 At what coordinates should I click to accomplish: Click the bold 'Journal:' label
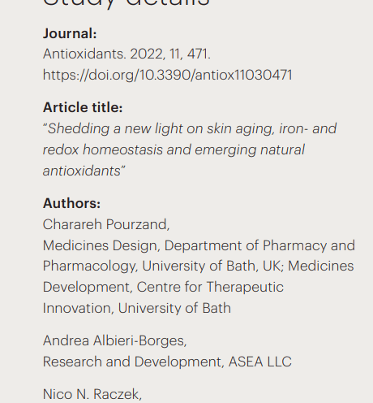coord(70,33)
